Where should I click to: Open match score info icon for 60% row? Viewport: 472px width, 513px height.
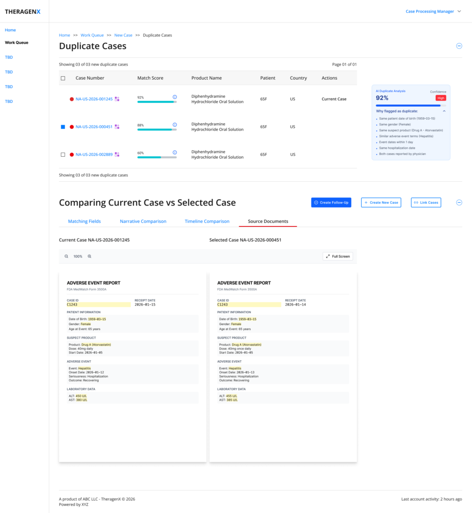[x=175, y=152]
